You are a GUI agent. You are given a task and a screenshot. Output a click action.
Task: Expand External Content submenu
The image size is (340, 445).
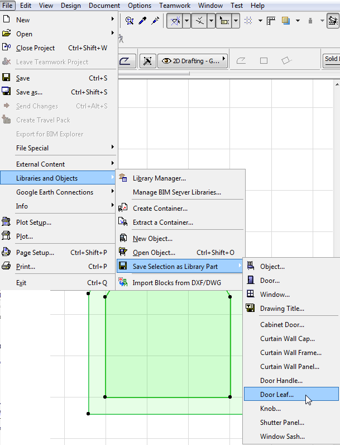(58, 164)
